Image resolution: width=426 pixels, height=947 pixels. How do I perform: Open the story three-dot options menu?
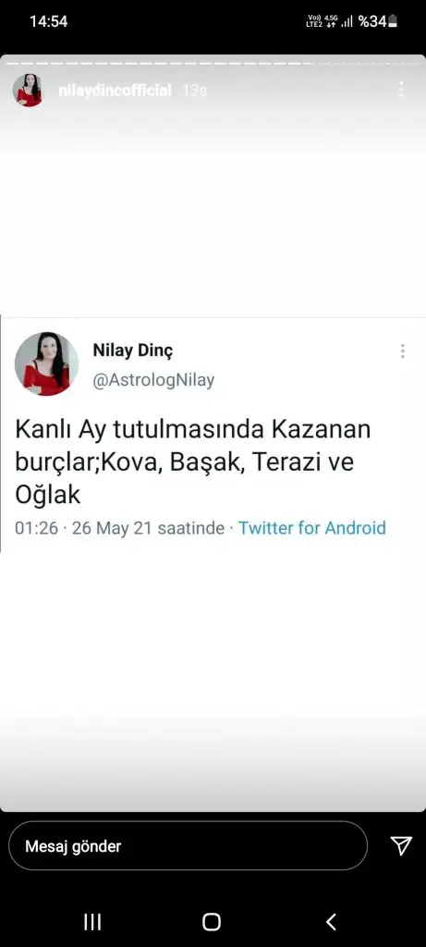401,90
